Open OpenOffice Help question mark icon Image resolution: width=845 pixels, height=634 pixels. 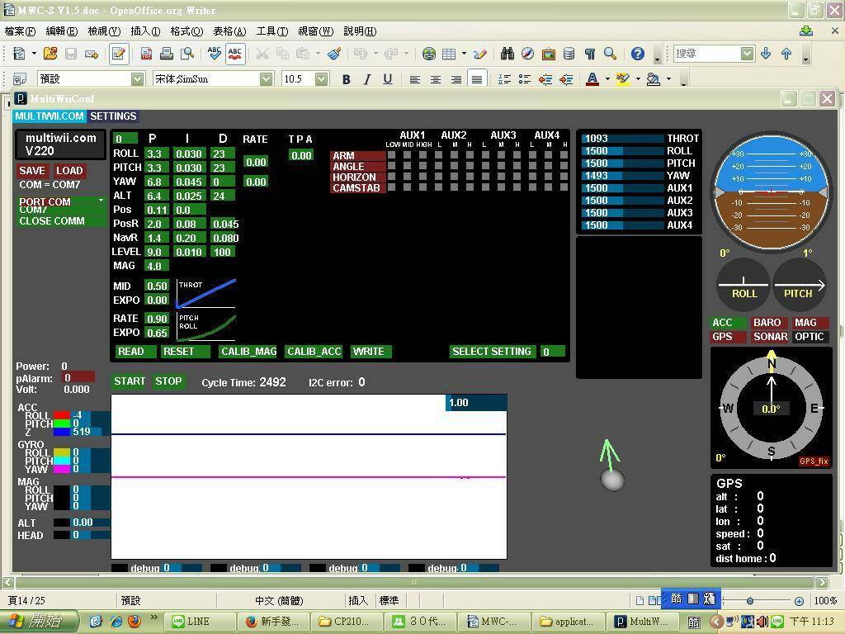point(638,54)
